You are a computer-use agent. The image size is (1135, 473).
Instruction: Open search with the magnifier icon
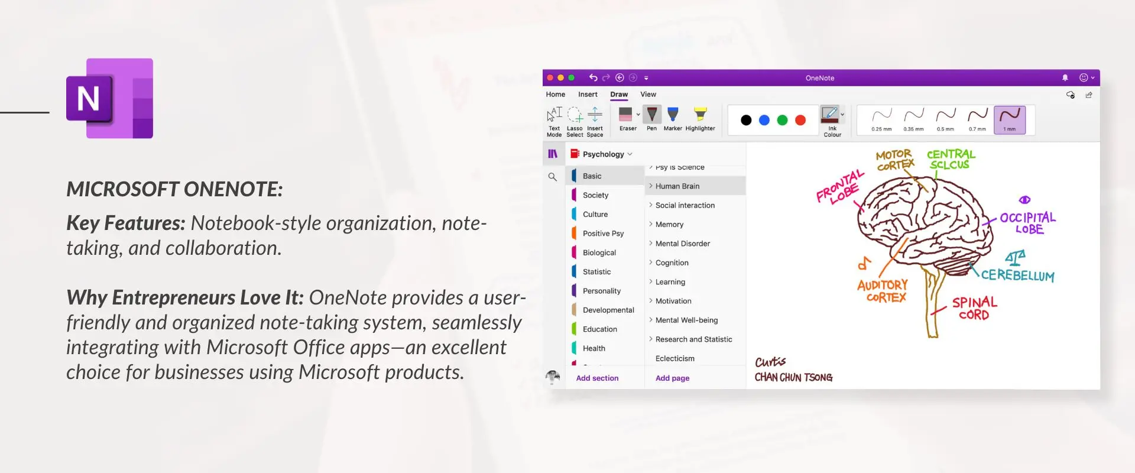552,177
